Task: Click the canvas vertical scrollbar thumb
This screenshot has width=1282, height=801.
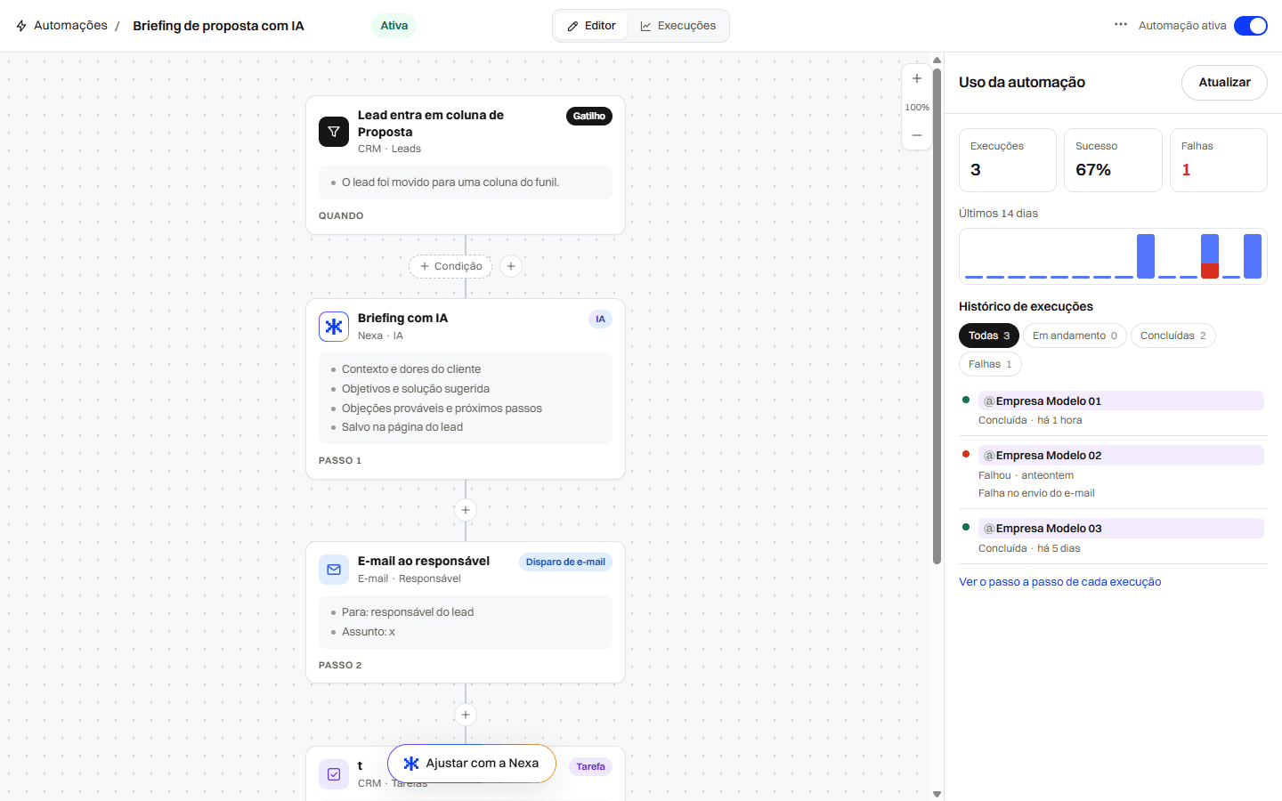Action: pyautogui.click(x=937, y=316)
